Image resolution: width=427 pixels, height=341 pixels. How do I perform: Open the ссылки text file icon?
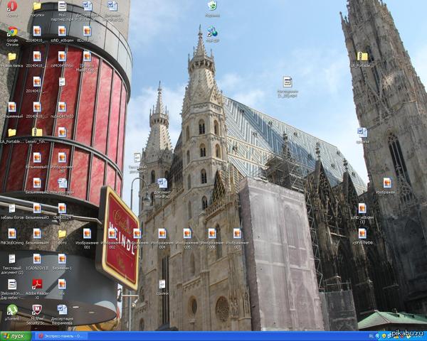pyautogui.click(x=162, y=284)
